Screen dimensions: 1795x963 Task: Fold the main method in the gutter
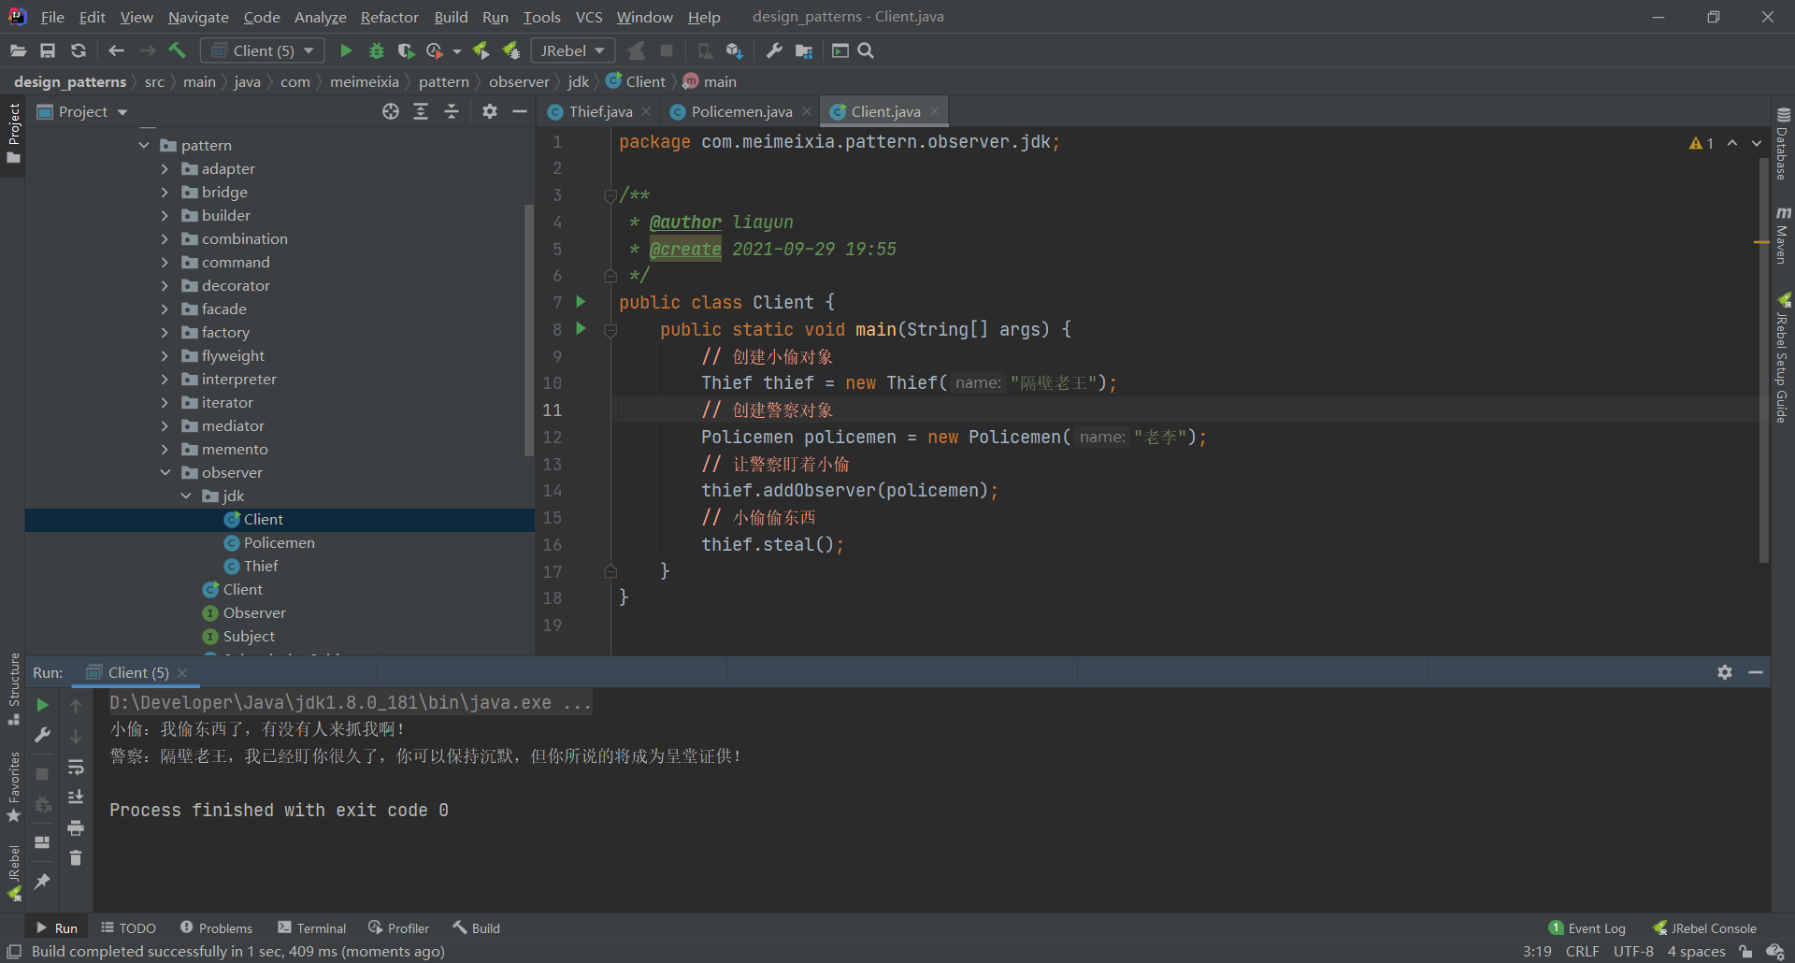[610, 330]
